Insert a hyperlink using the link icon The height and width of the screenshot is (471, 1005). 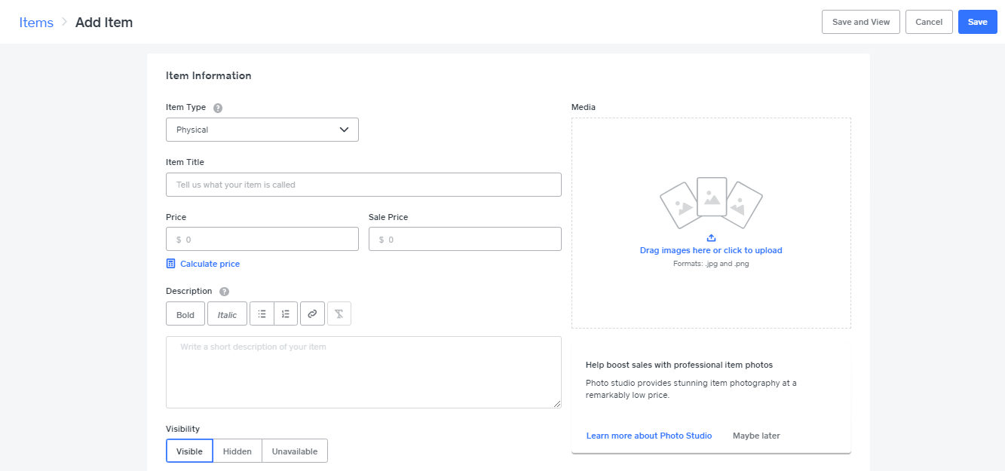(312, 313)
